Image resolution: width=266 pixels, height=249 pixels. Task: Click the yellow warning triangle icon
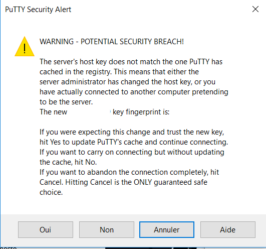coord(25,46)
